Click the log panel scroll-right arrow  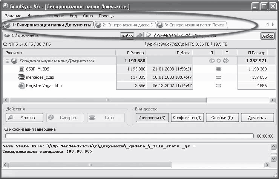267,165
